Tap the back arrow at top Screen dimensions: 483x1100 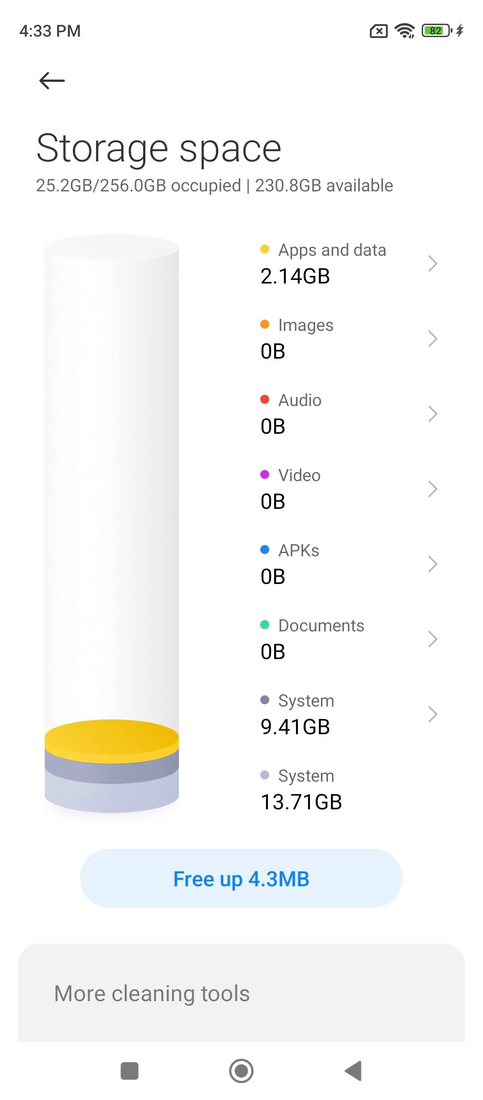(x=52, y=80)
